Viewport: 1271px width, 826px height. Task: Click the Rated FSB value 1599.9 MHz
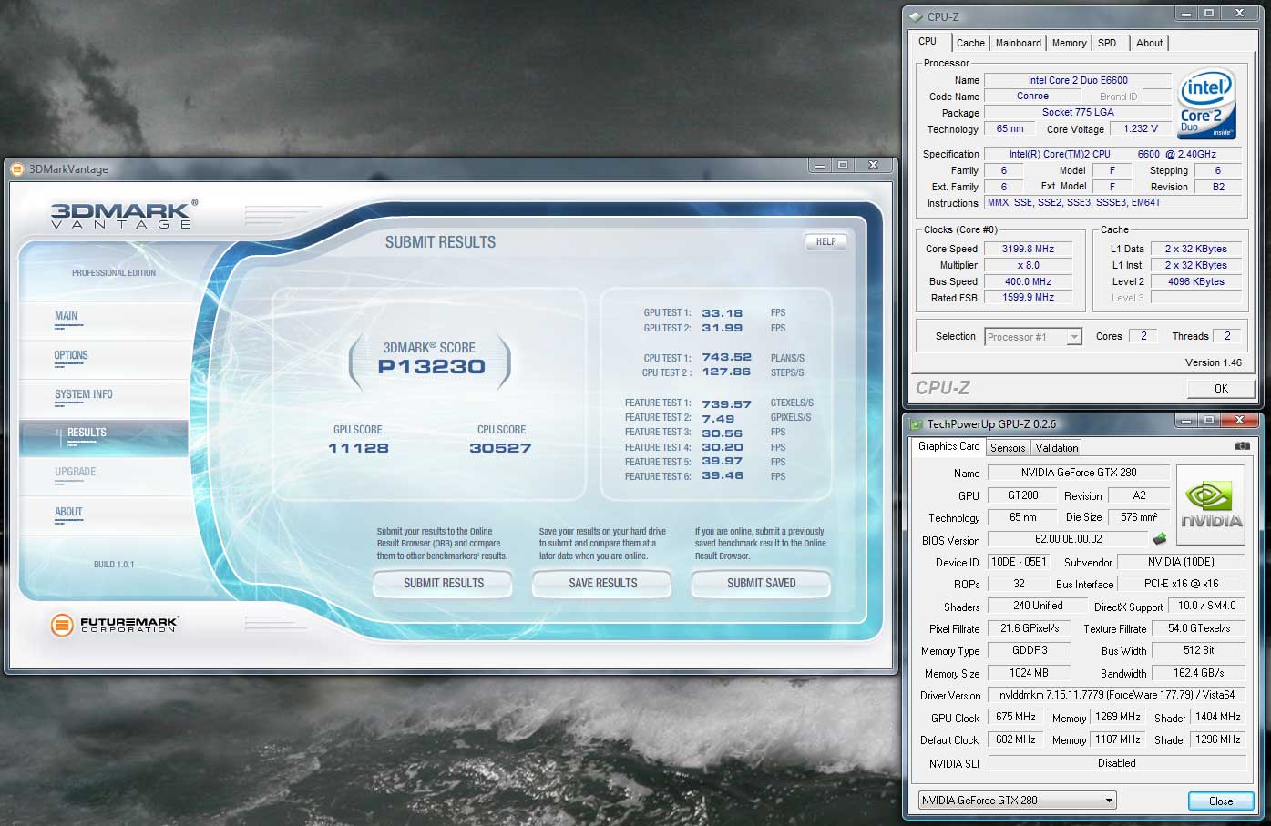click(1028, 297)
